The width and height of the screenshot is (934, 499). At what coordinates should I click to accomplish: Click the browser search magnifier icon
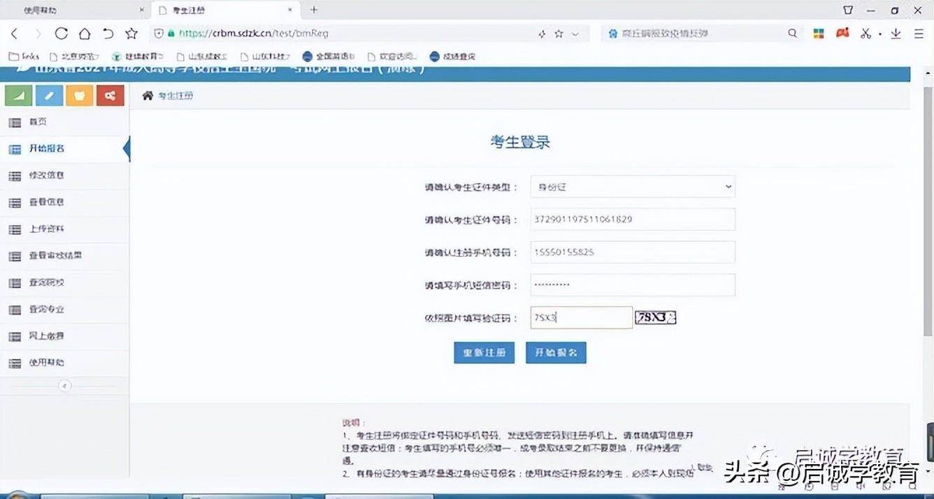click(793, 33)
